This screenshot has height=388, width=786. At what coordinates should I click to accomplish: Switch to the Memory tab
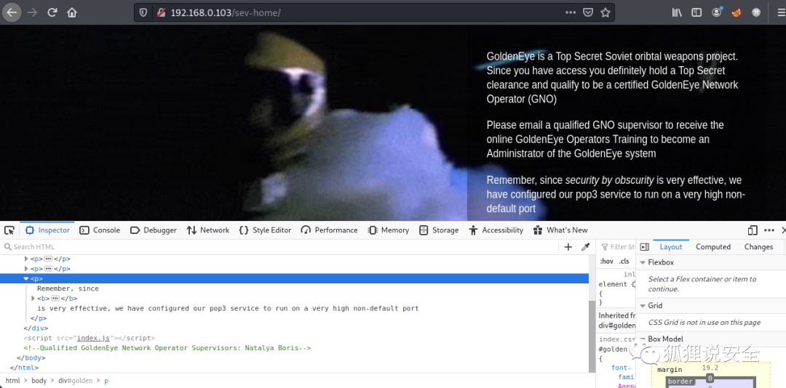(389, 230)
